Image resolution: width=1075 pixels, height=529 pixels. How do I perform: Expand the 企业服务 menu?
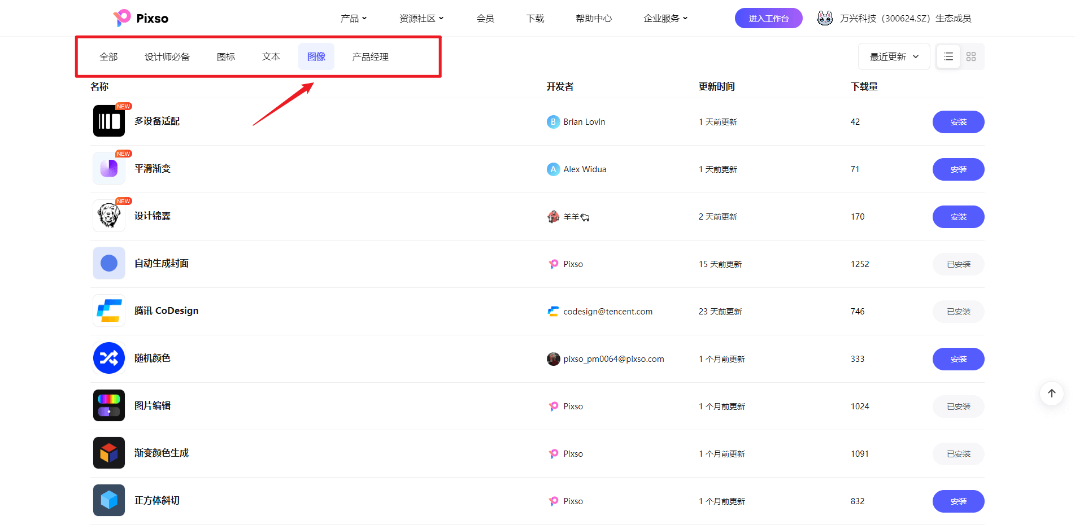(665, 18)
